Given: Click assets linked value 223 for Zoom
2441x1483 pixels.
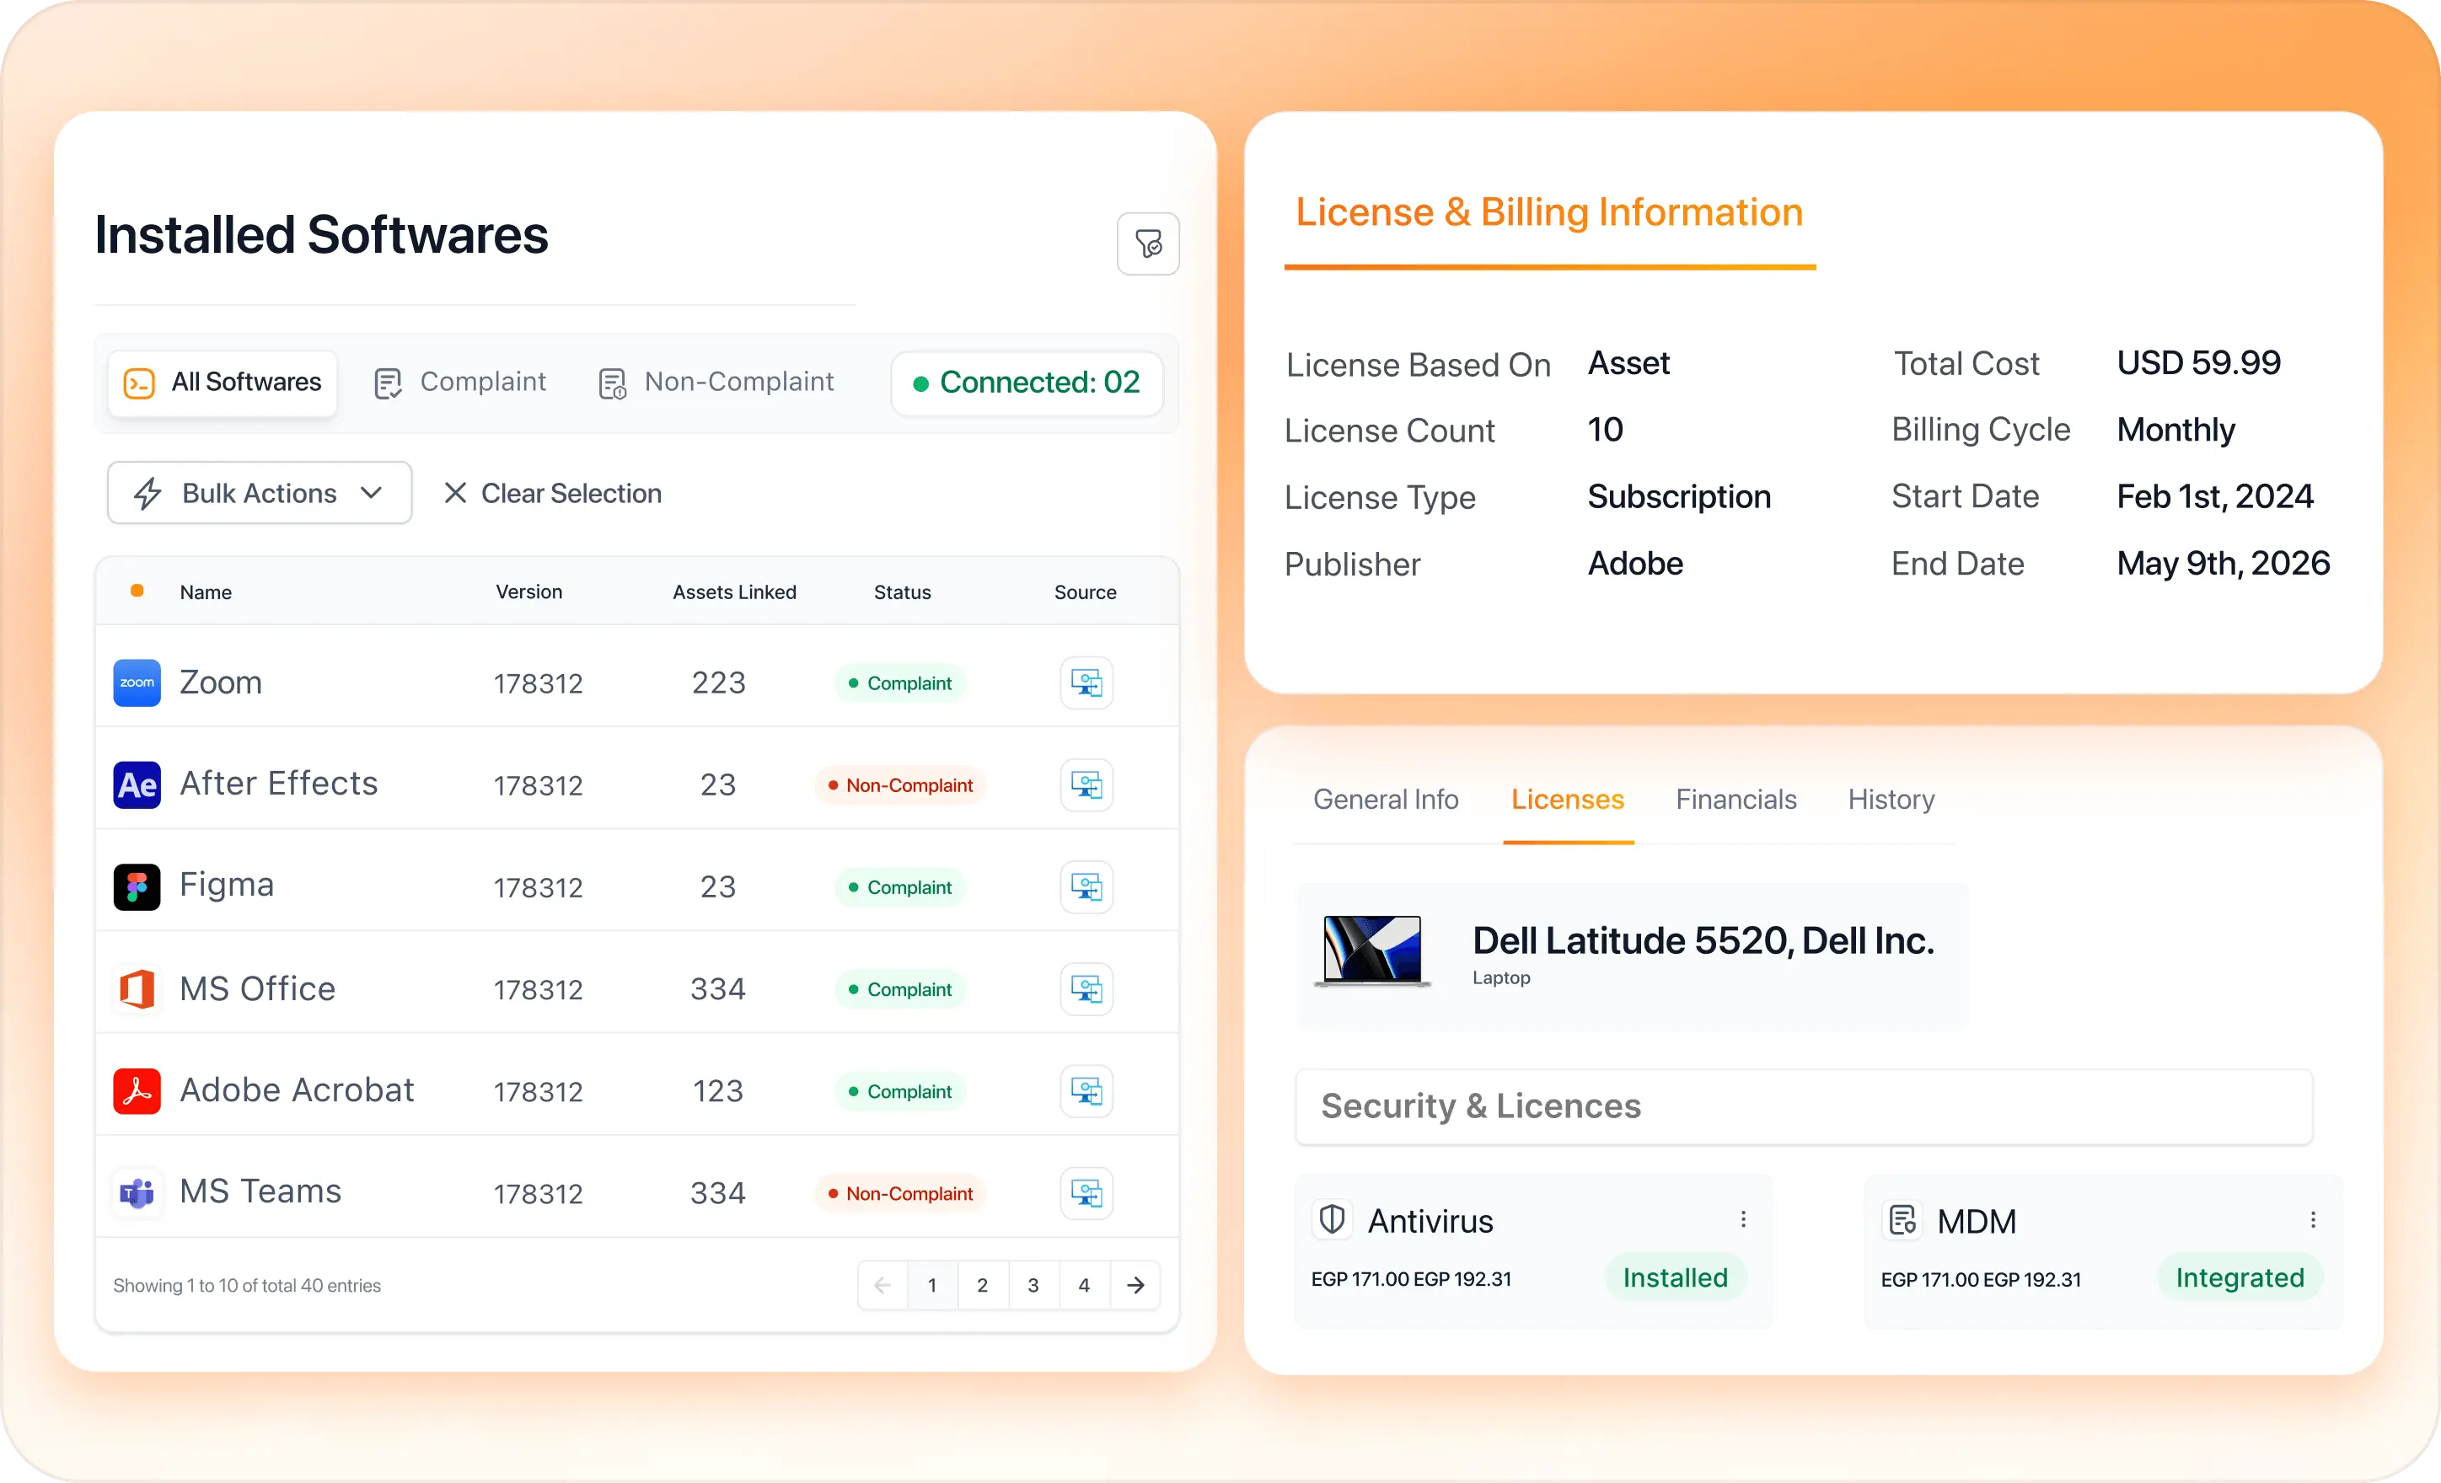Looking at the screenshot, I should coord(718,683).
